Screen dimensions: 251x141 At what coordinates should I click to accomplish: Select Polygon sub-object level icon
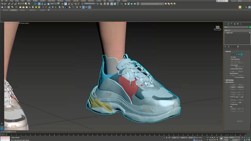[x=239, y=54]
